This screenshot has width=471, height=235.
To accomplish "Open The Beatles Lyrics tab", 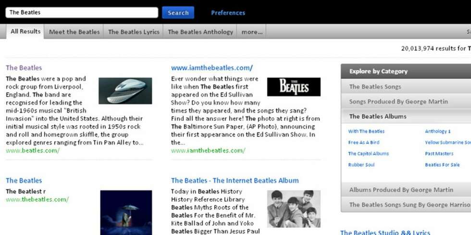I will (134, 32).
